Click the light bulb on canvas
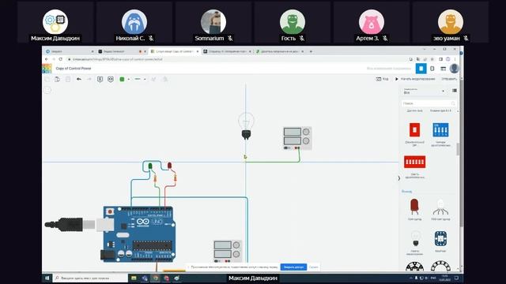The image size is (506, 284). [246, 126]
